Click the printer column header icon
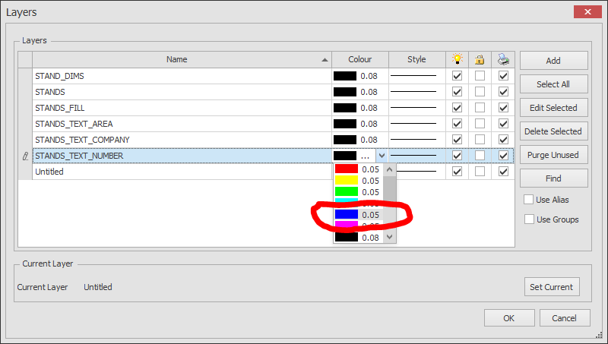The height and width of the screenshot is (344, 608). tap(503, 59)
